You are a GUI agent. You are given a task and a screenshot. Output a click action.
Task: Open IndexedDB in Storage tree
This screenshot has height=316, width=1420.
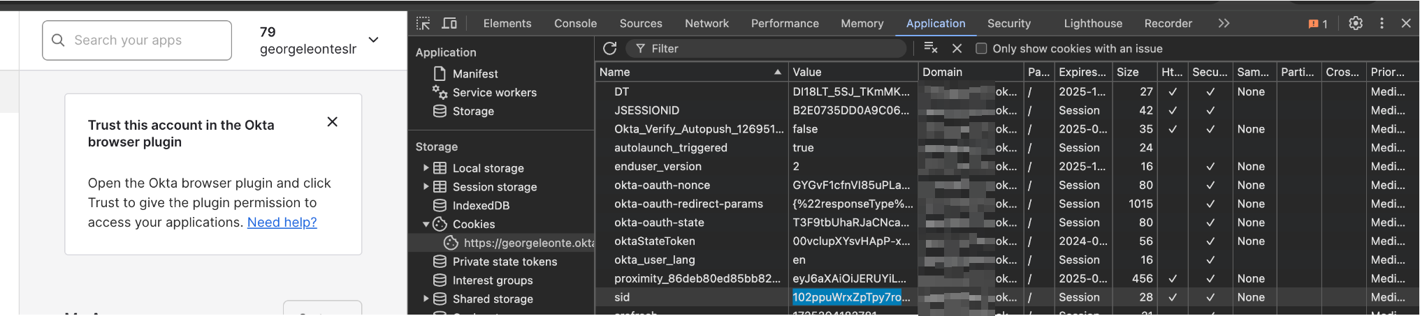pyautogui.click(x=481, y=205)
